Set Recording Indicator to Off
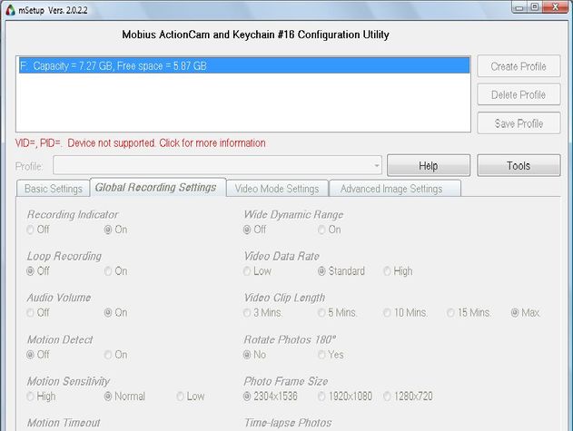Image resolution: width=573 pixels, height=431 pixels. (38, 230)
